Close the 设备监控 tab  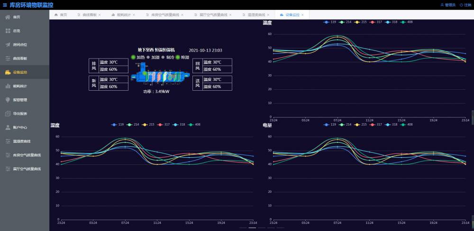pos(303,15)
